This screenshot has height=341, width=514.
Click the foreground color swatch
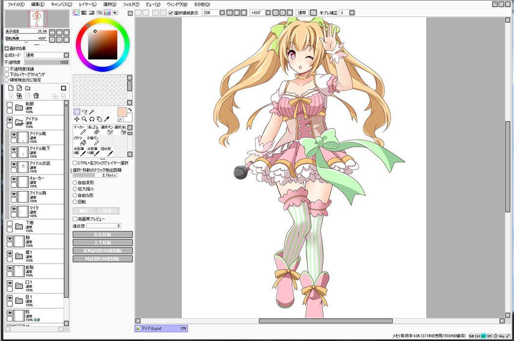(x=122, y=112)
